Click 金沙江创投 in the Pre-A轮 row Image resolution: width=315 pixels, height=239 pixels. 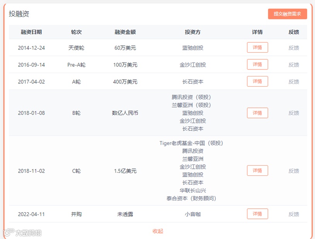(x=193, y=65)
